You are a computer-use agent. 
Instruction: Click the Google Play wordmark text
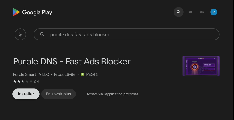point(37,12)
